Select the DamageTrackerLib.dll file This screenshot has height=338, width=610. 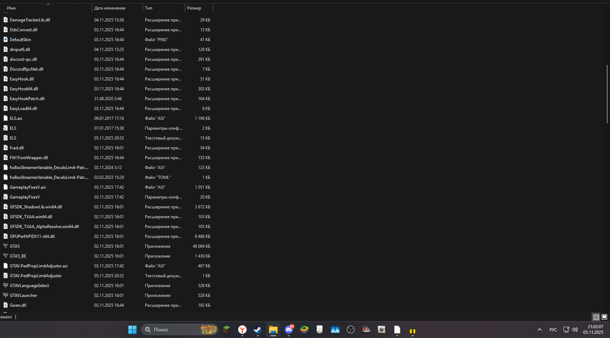point(30,20)
